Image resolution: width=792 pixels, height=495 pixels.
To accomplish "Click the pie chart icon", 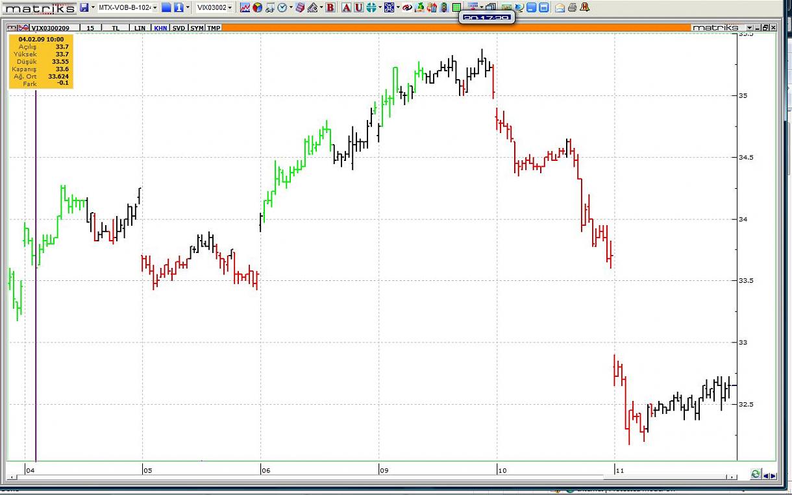I will click(x=257, y=7).
